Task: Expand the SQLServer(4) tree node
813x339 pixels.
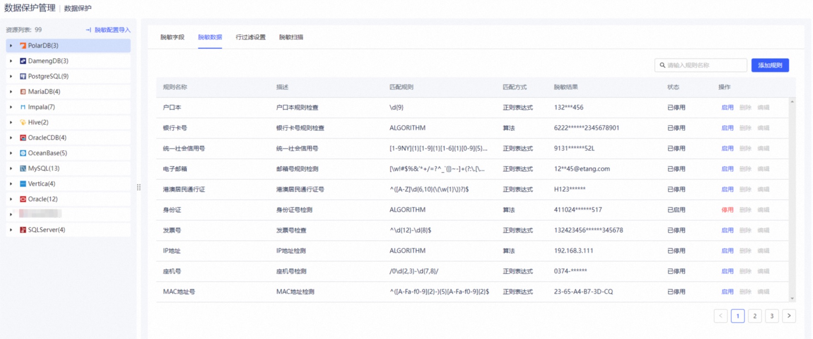Action: (x=11, y=230)
